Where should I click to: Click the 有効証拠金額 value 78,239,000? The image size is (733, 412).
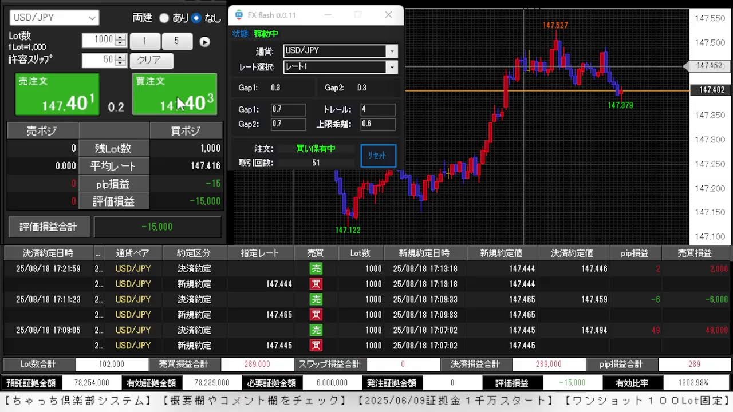pos(211,383)
